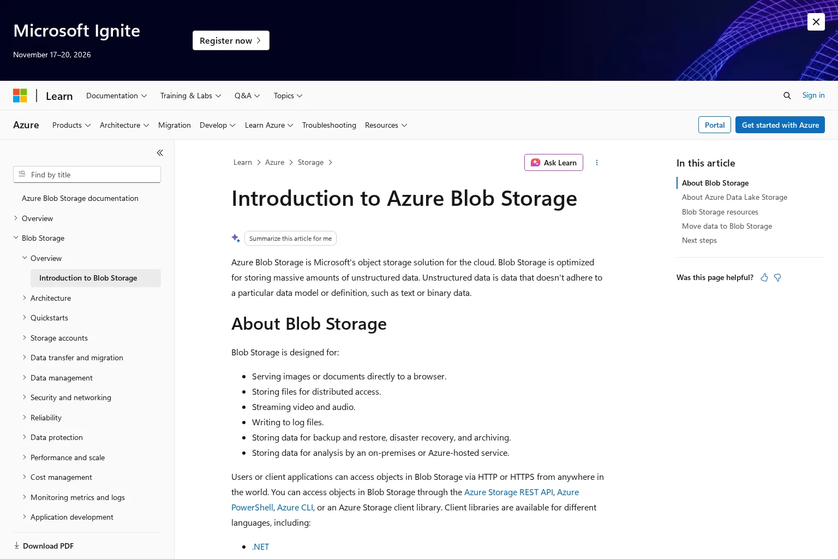
Task: Go to the Migration menu item
Action: (175, 125)
